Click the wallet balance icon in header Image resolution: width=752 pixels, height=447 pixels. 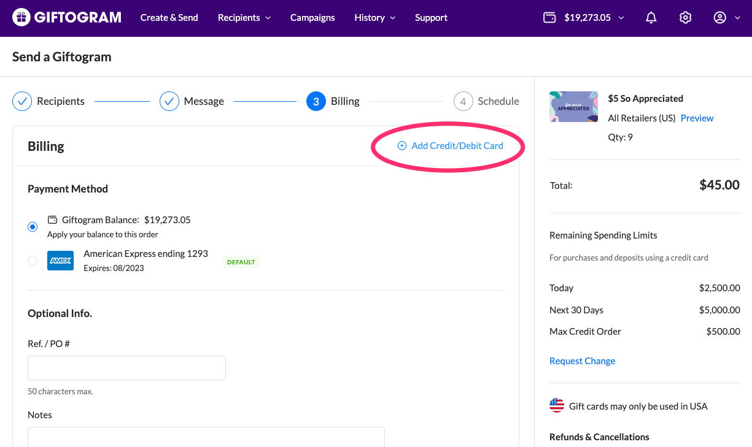coord(549,18)
